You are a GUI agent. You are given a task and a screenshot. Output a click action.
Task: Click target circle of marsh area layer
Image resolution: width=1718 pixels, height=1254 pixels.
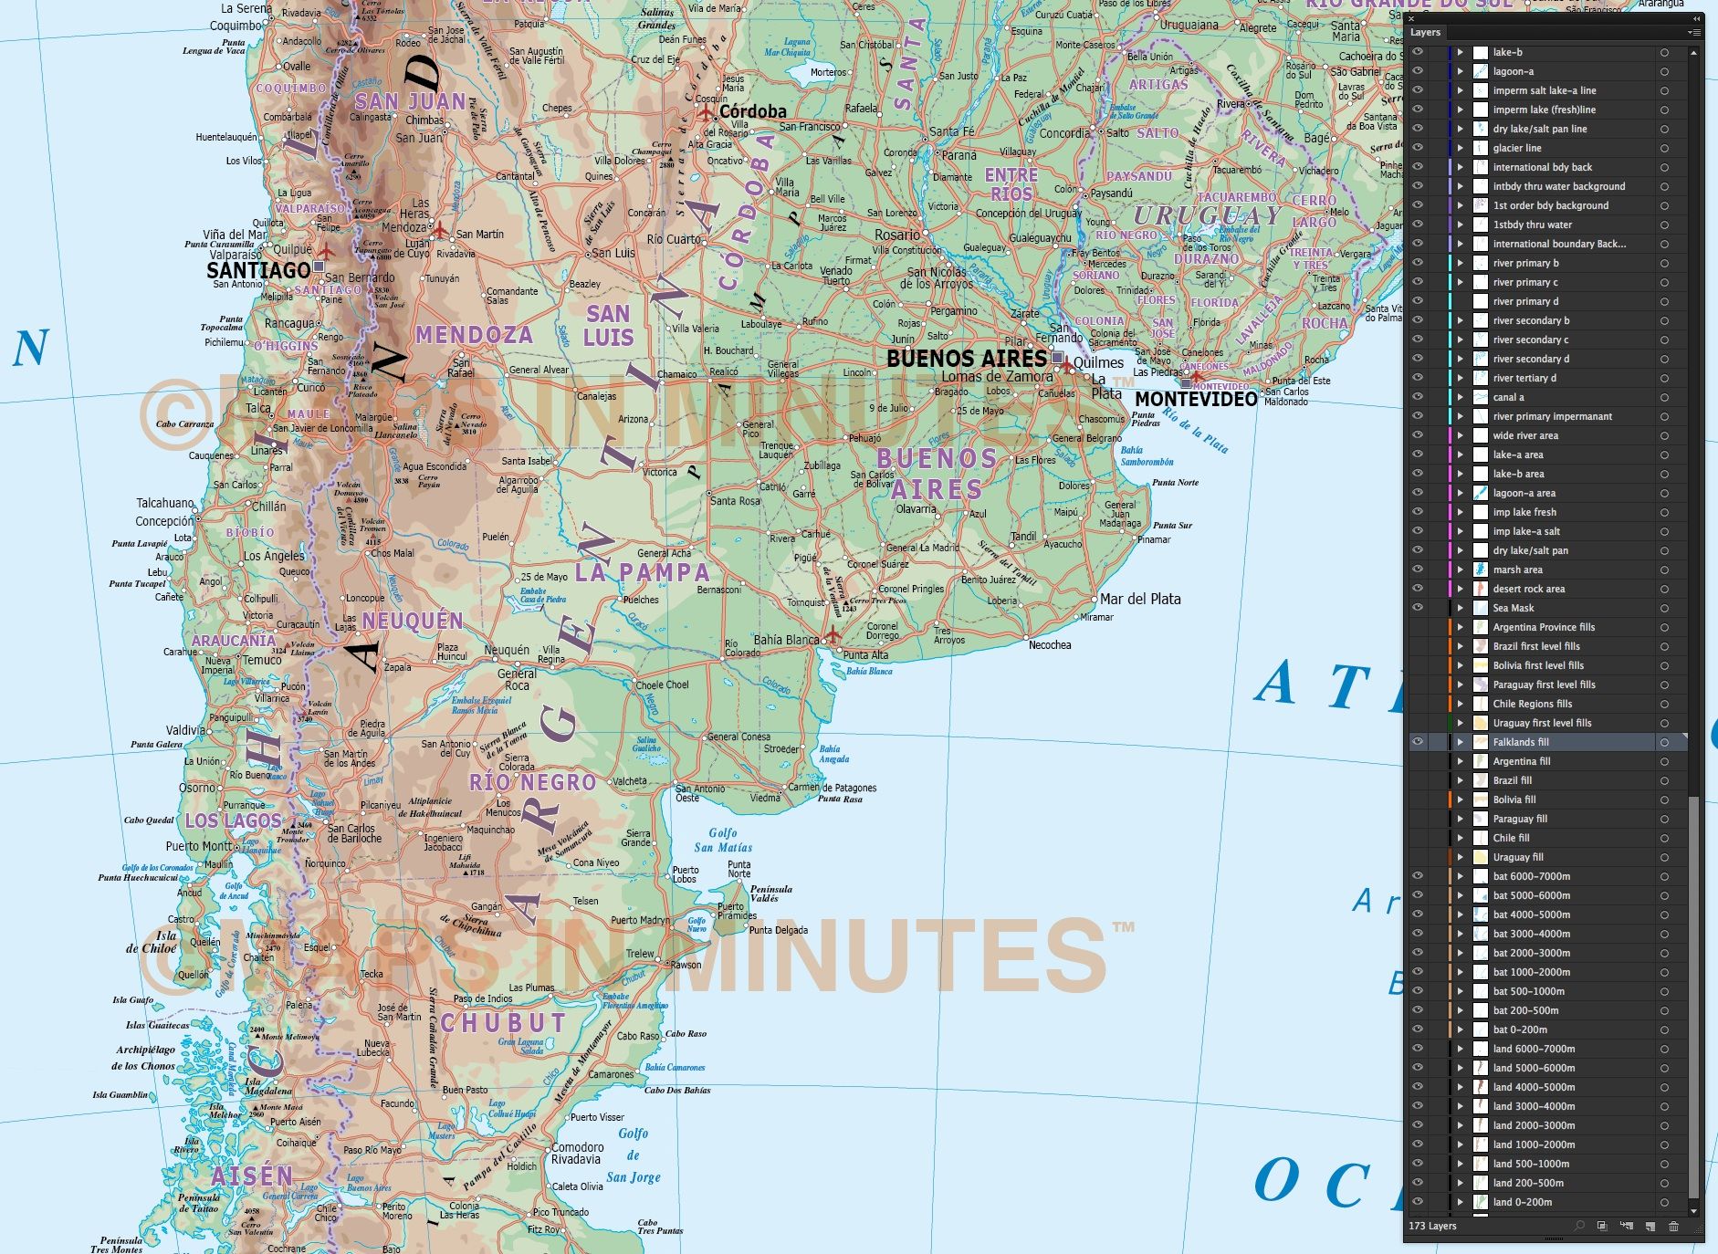tap(1664, 570)
